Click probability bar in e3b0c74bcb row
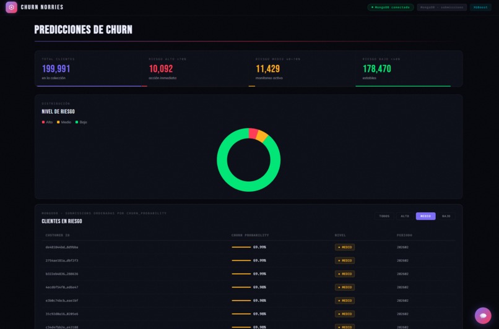This screenshot has width=499, height=329. click(241, 301)
